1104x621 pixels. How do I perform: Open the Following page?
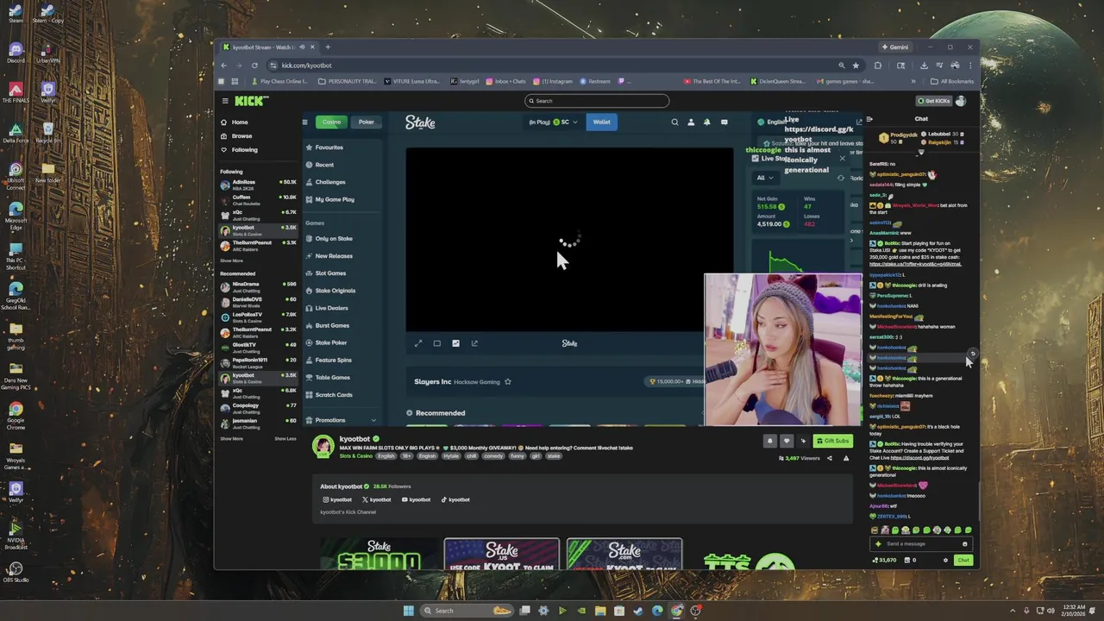pyautogui.click(x=239, y=150)
